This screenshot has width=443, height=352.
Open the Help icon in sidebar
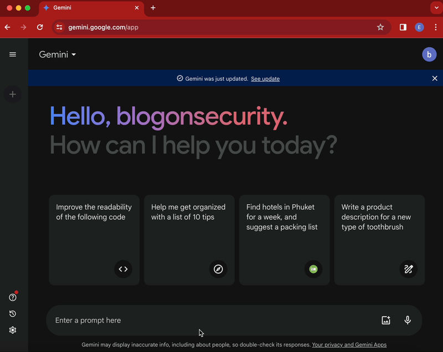click(x=12, y=297)
